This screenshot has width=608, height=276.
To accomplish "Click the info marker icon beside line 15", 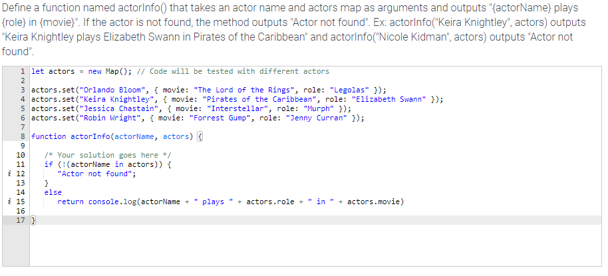I will pyautogui.click(x=9, y=202).
